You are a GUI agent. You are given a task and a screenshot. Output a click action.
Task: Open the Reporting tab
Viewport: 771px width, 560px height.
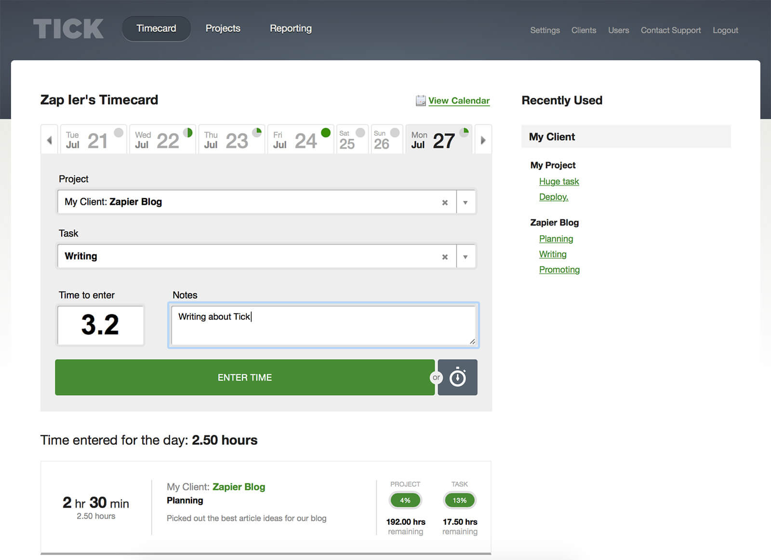[291, 28]
